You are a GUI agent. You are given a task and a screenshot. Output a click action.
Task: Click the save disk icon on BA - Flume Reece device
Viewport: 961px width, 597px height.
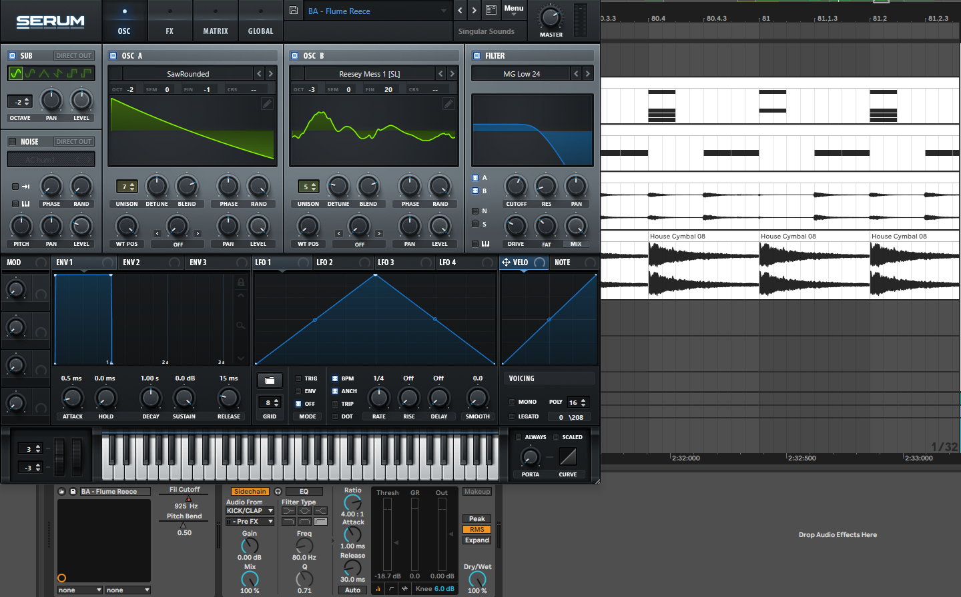73,492
